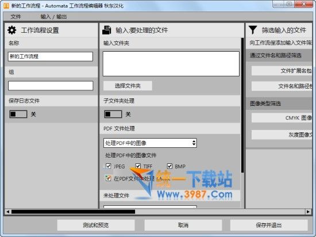Open the 文件 menu
Screen dimensions: 316x237
(x=16, y=17)
